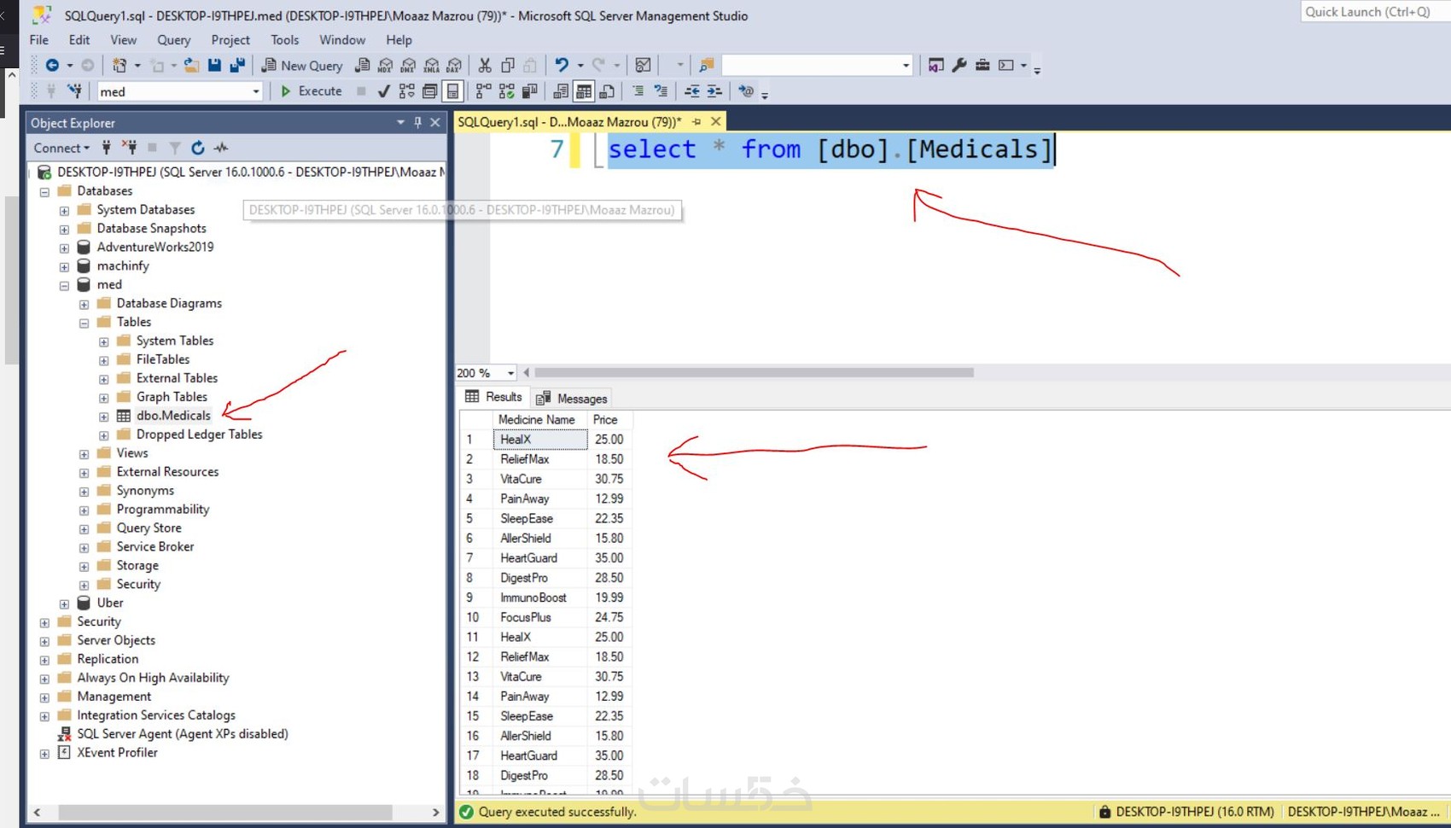This screenshot has height=828, width=1451.
Task: Click the Copy icon in the toolbar
Action: click(508, 65)
